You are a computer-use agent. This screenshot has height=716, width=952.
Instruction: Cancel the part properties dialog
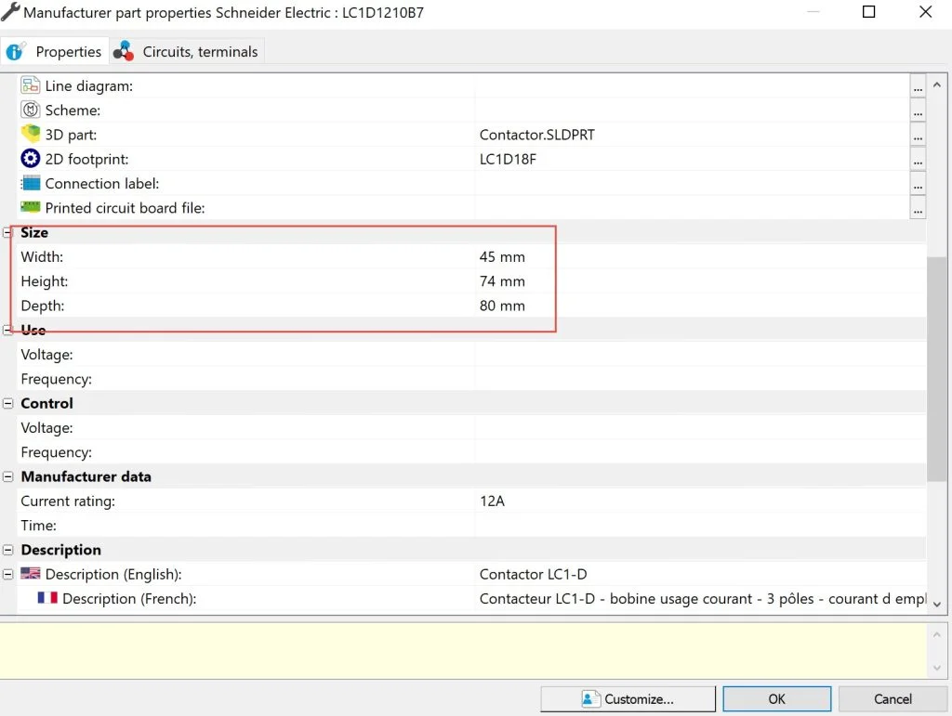point(892,699)
